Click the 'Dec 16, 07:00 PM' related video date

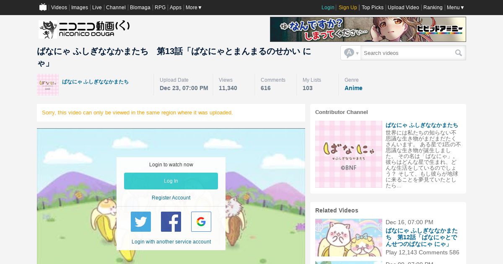[x=410, y=222]
